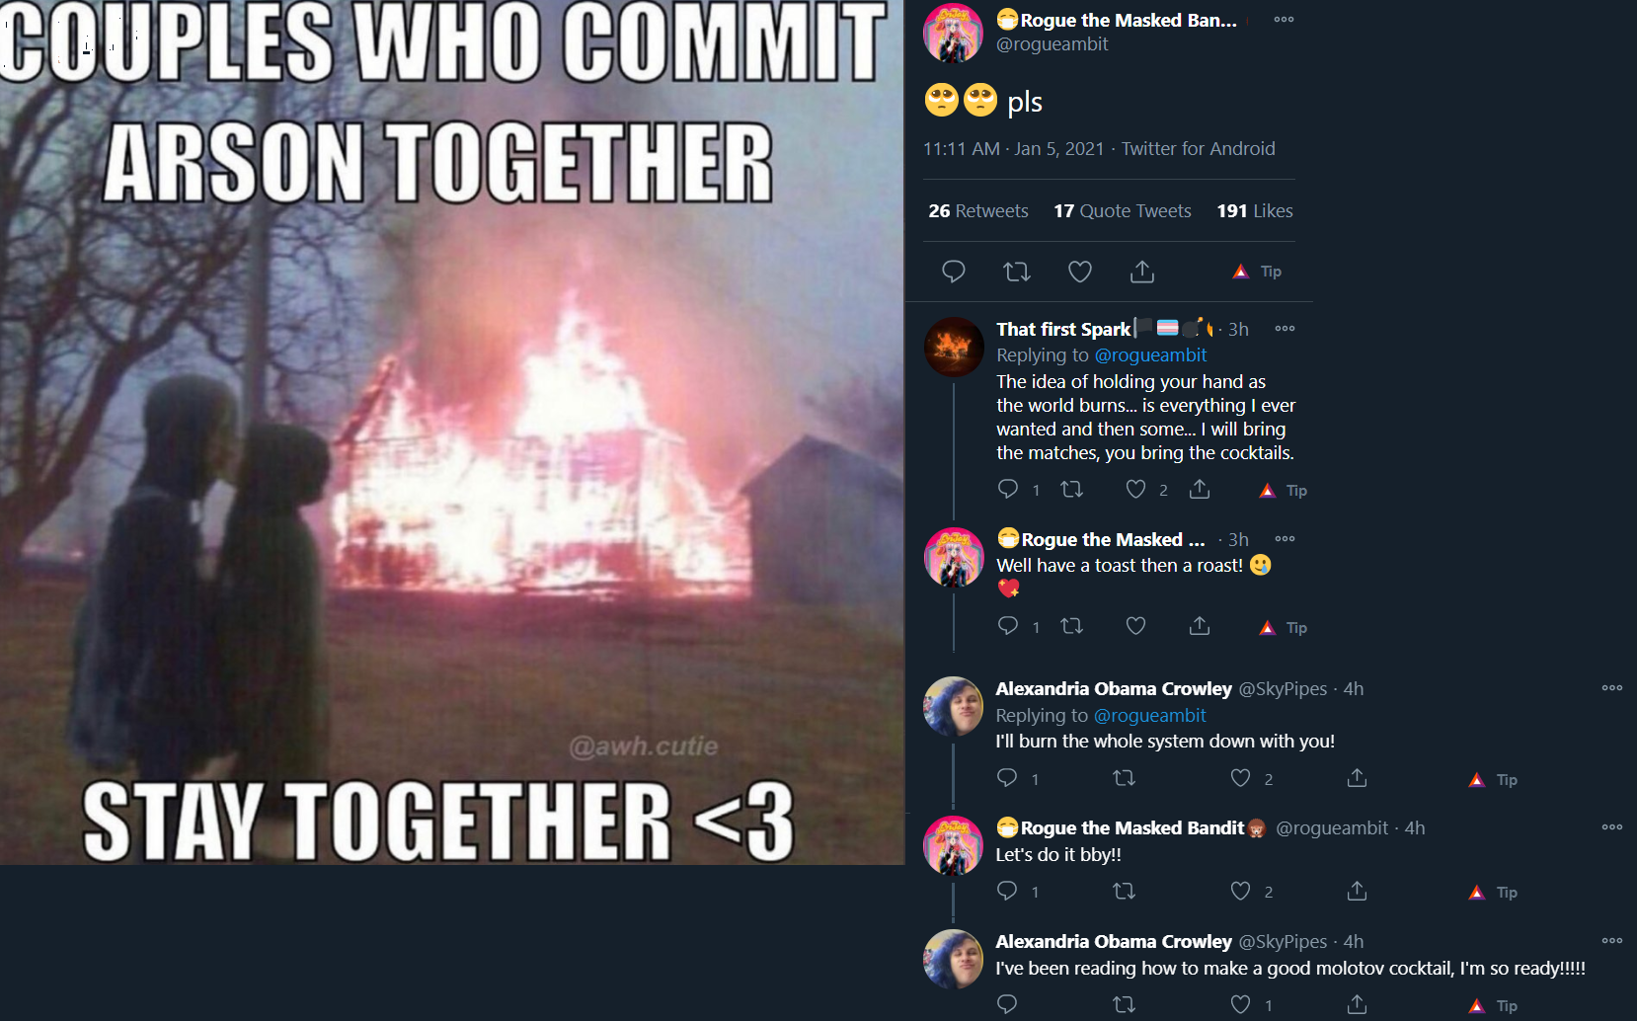Open the Twitter for Android source link
This screenshot has height=1021, width=1637.
point(1198,148)
